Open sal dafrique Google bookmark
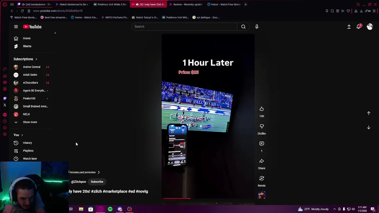Viewport: 379px width, 213px height. pos(206,17)
